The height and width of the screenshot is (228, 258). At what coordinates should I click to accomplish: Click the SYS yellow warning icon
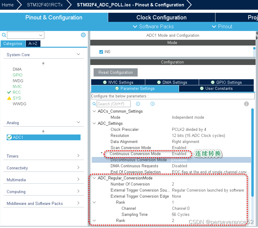tap(9, 98)
